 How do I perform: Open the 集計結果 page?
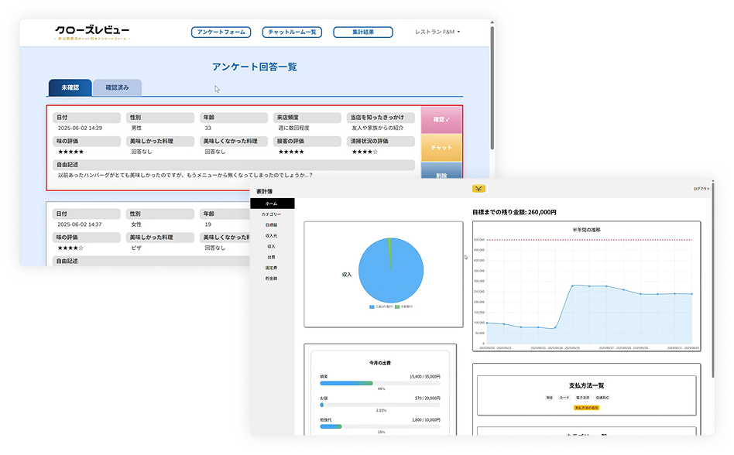click(359, 32)
